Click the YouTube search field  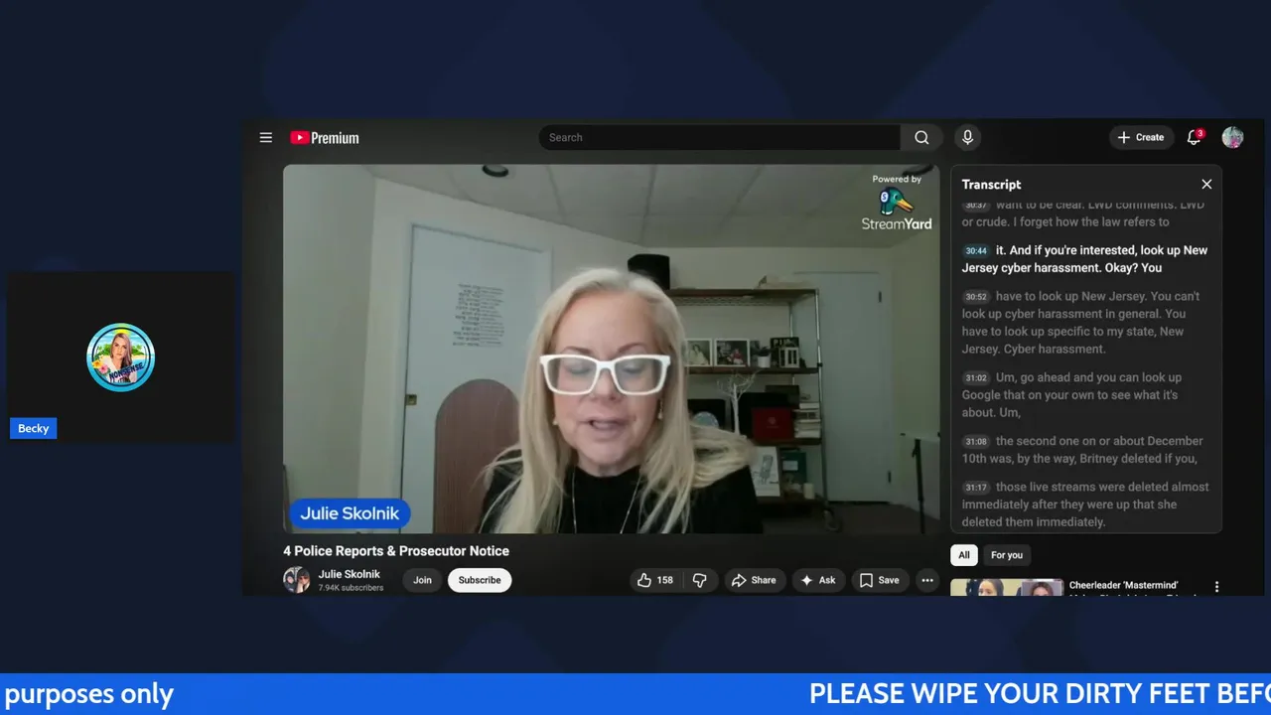point(719,137)
